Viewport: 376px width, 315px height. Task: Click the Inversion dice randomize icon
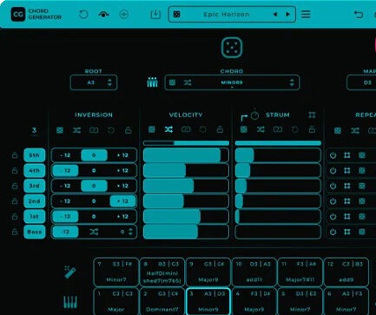tap(60, 130)
